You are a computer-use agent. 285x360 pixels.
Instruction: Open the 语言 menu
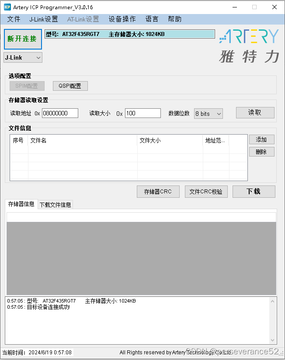tap(152, 19)
